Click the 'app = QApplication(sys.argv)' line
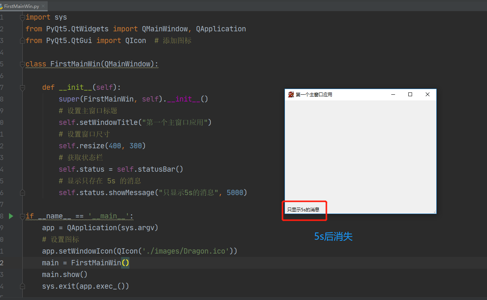Screen dimensions: 487x300 coord(100,228)
